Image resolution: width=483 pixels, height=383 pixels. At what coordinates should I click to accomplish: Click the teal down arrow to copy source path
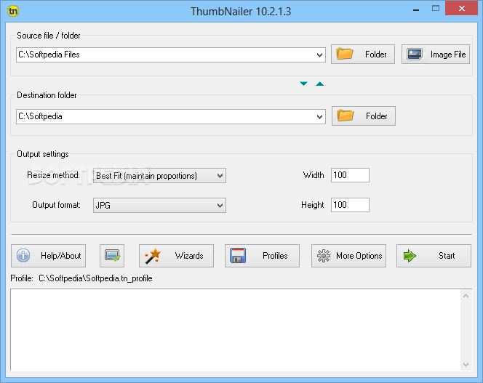(x=303, y=84)
